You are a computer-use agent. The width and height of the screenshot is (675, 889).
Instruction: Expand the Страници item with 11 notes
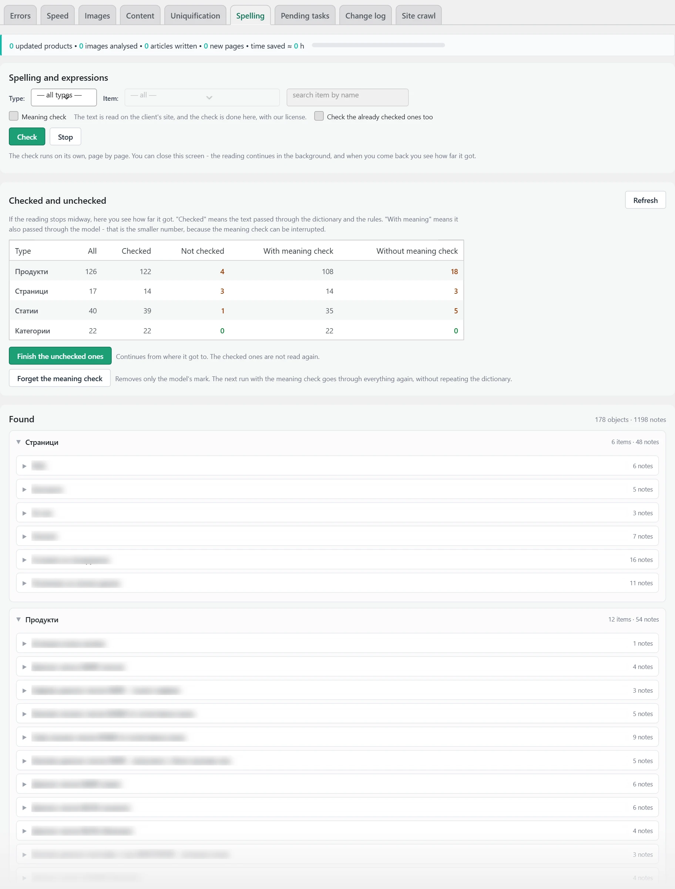click(x=337, y=583)
